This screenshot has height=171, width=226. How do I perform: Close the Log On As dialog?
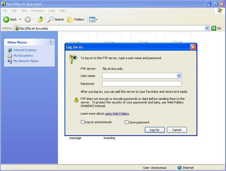pyautogui.click(x=193, y=47)
